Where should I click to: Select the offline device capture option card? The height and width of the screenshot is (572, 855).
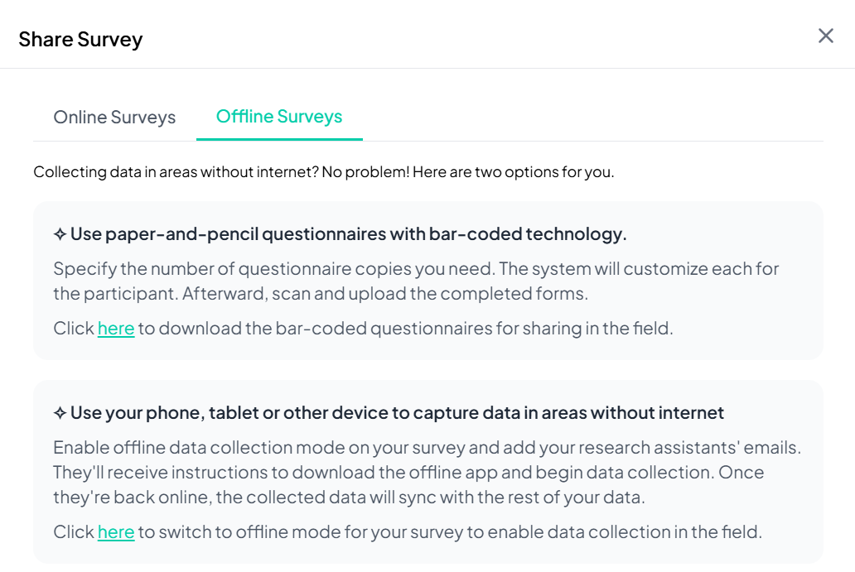(427, 472)
